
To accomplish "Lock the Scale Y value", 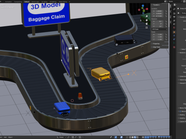I will 166,37.
